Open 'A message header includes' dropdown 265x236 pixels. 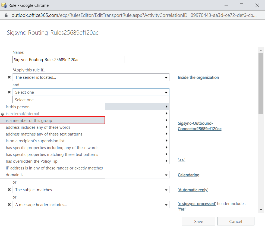[x=91, y=205]
